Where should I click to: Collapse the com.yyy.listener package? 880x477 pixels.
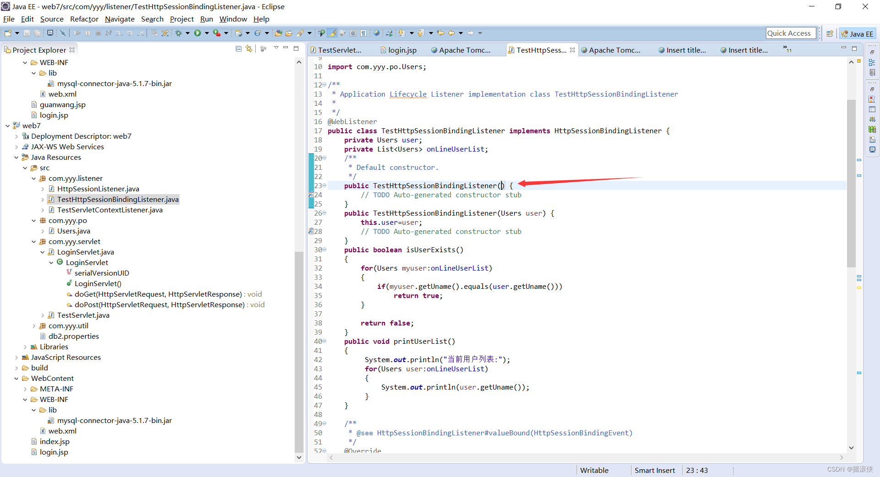[x=34, y=179]
